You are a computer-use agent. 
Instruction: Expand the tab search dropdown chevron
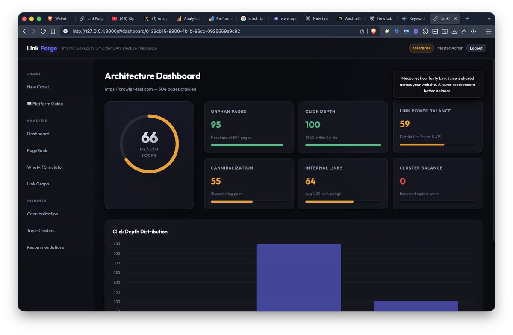point(489,18)
